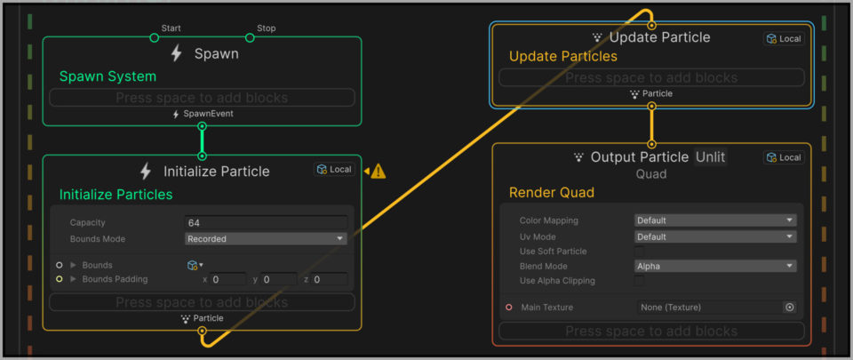Viewport: 853px width, 360px height.
Task: Select the Spawn context title
Action: tap(217, 53)
